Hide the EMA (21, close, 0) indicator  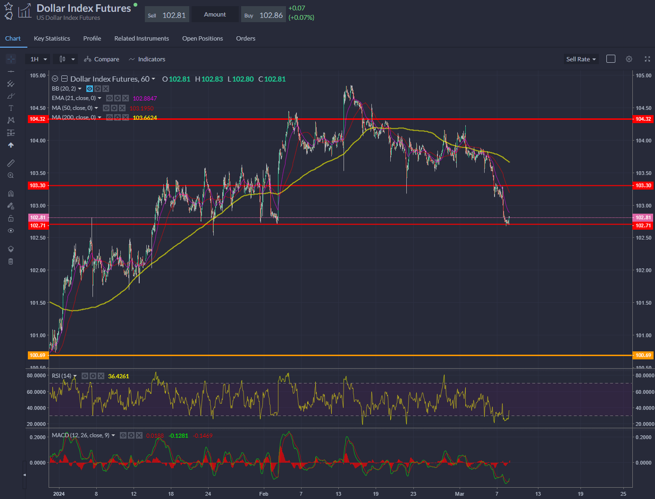[x=109, y=98]
